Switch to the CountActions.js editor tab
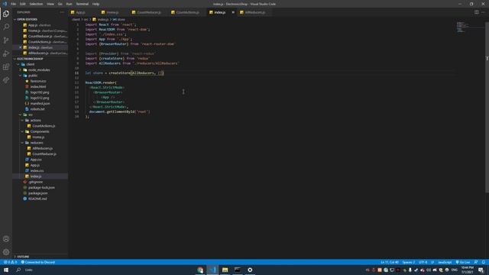The width and height of the screenshot is (489, 275). pyautogui.click(x=187, y=12)
